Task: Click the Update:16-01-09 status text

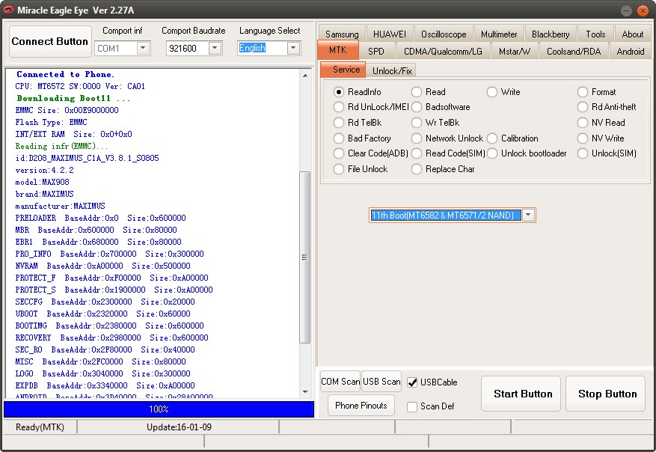Action: pyautogui.click(x=179, y=427)
